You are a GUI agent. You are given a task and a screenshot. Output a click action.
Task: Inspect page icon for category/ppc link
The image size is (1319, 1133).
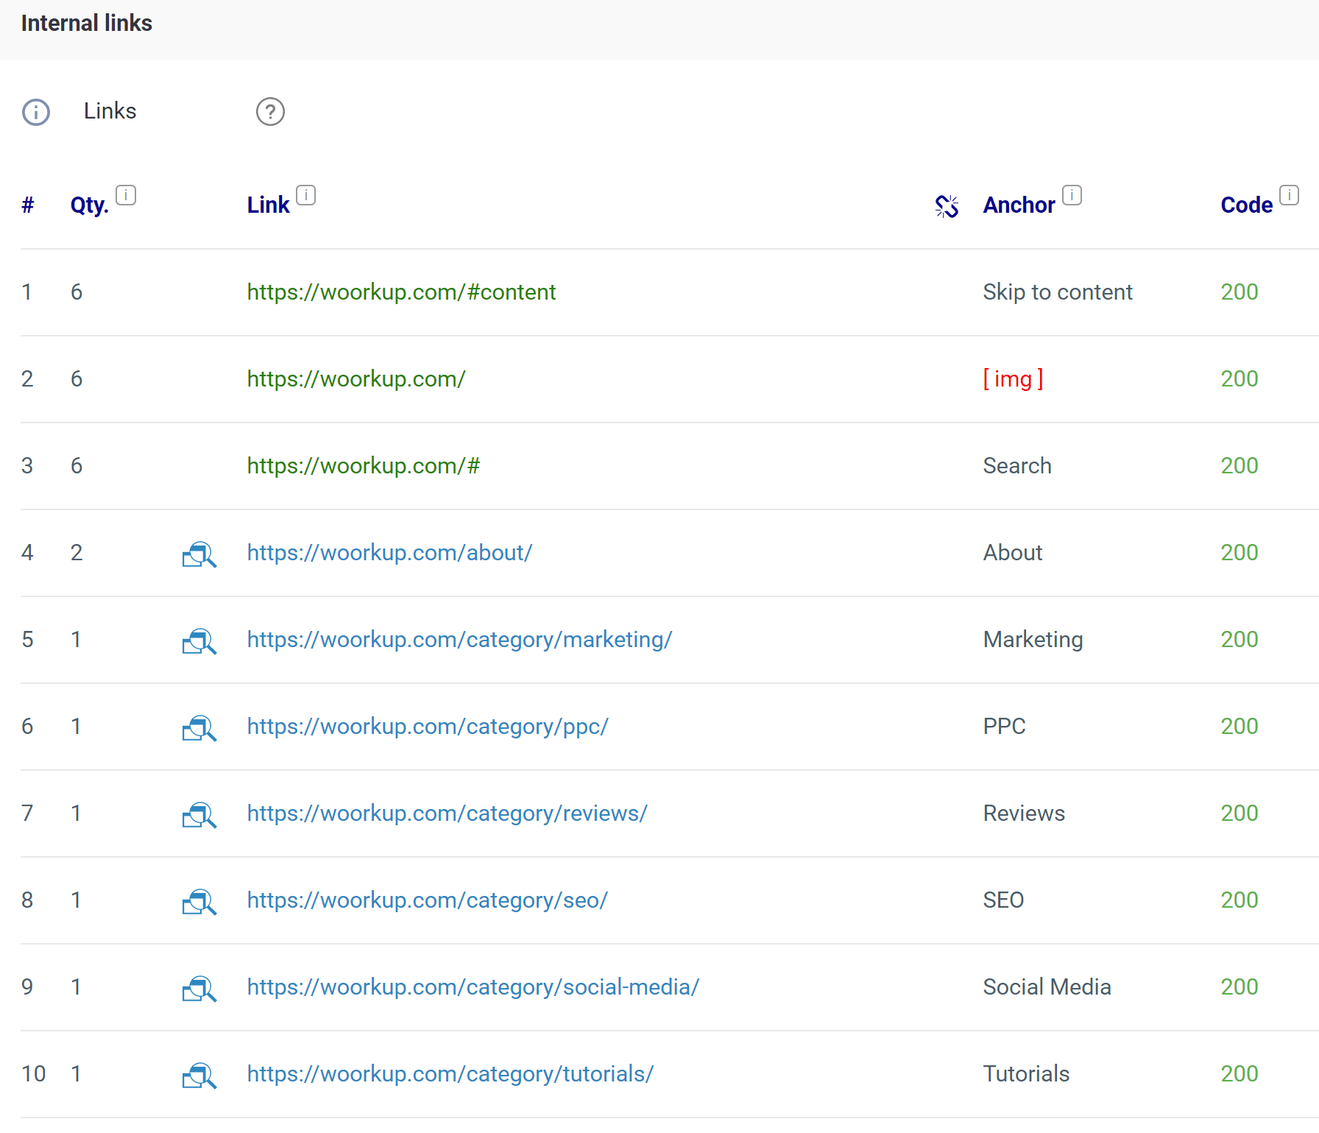(x=199, y=728)
